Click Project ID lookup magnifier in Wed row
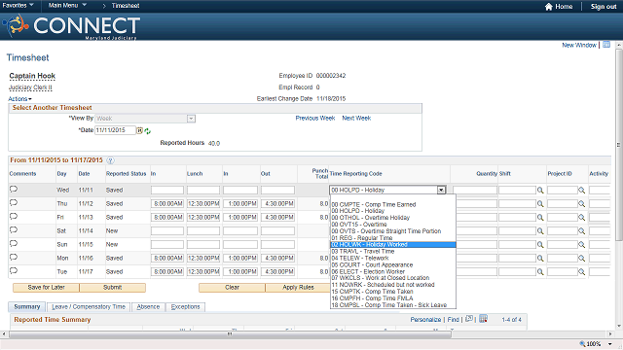This screenshot has width=623, height=350. 582,191
